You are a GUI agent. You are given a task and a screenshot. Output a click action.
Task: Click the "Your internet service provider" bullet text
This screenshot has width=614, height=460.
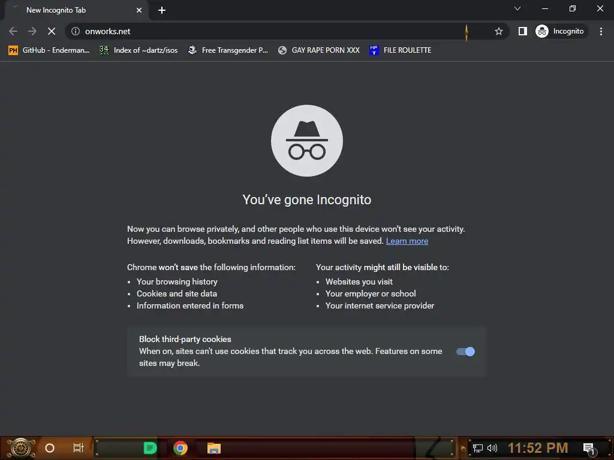click(380, 305)
